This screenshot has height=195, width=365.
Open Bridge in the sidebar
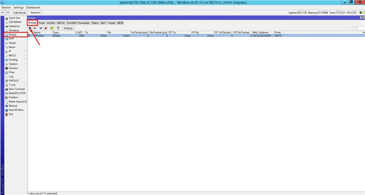[13, 35]
